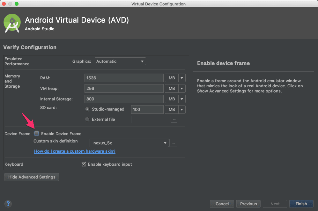Click Hide Advanced Settings button
318x211 pixels.
click(x=32, y=177)
